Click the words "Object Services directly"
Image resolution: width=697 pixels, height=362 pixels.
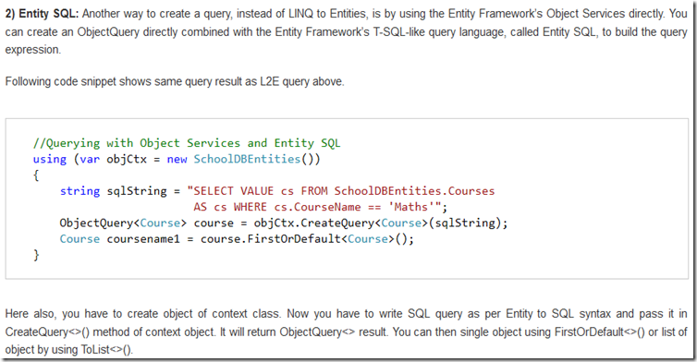605,14
